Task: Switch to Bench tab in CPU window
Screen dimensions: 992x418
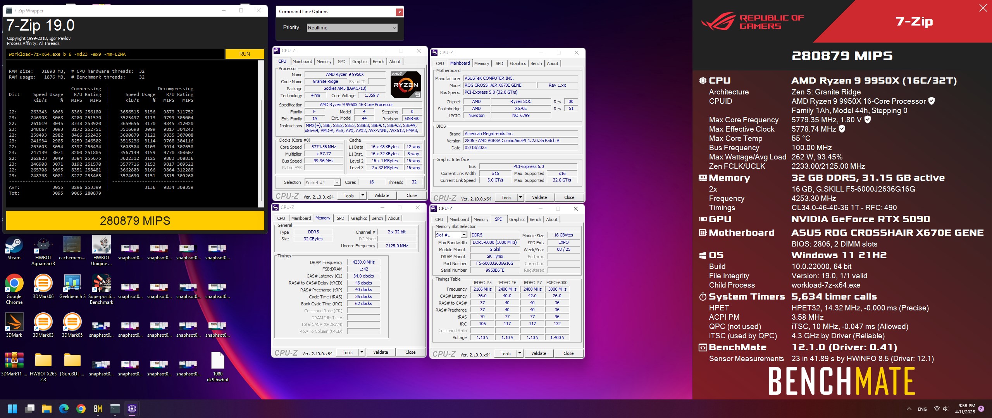Action: point(379,62)
